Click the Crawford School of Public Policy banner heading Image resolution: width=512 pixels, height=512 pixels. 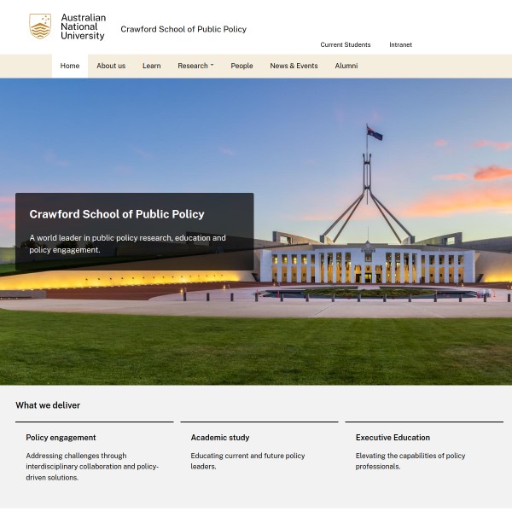pos(117,214)
